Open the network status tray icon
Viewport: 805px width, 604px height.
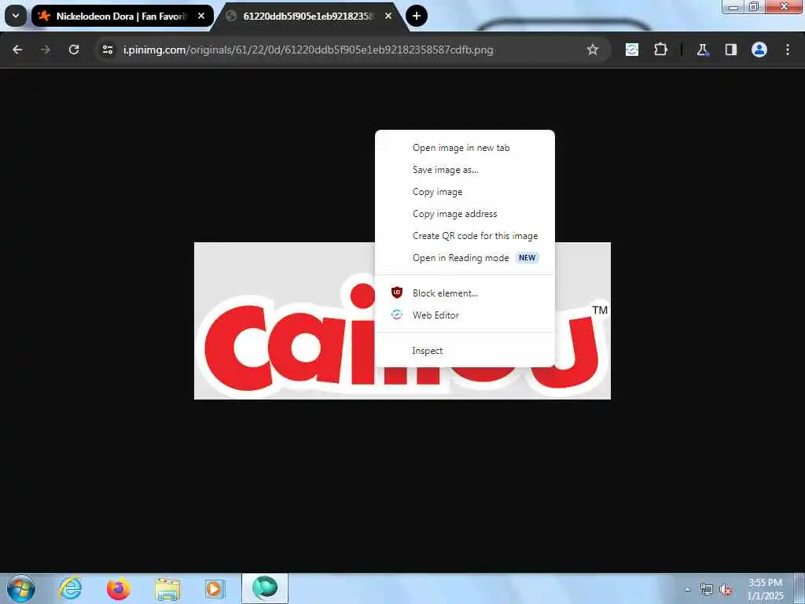[x=707, y=590]
